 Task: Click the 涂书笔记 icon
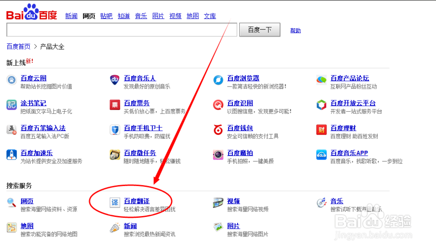[x=11, y=105]
